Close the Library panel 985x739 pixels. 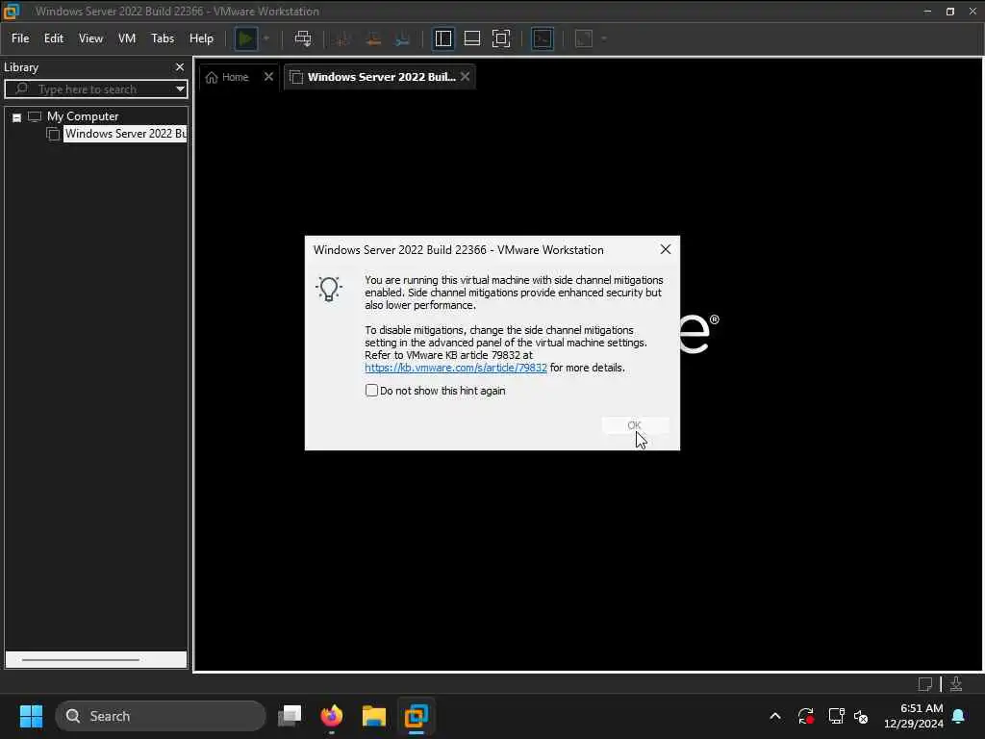click(180, 66)
